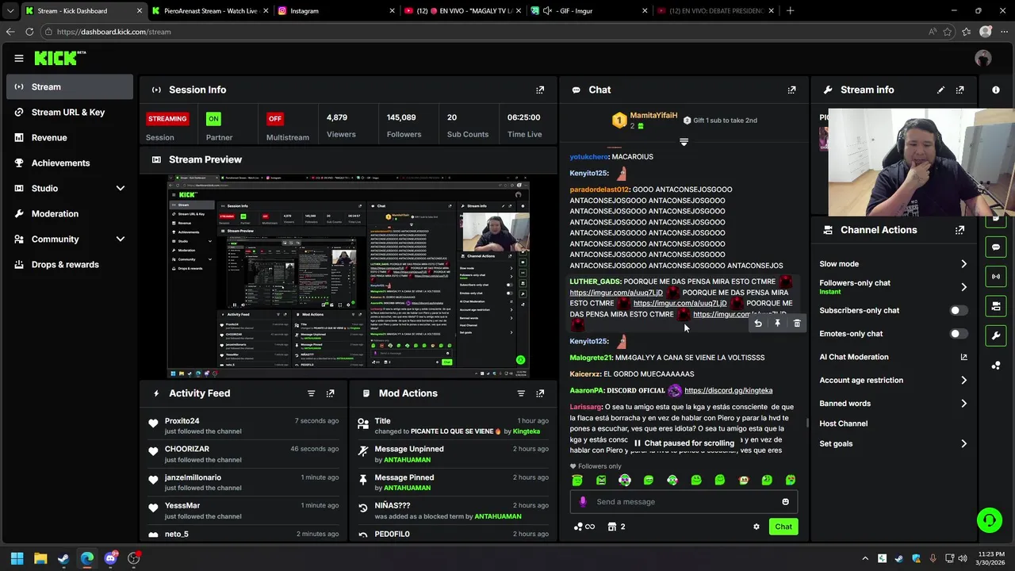Switch to the Instagram browser tab
Screen dimensions: 1015x571
point(335,11)
